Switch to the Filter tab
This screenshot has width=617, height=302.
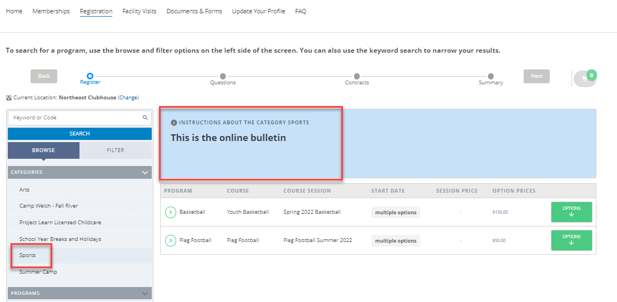click(x=116, y=150)
